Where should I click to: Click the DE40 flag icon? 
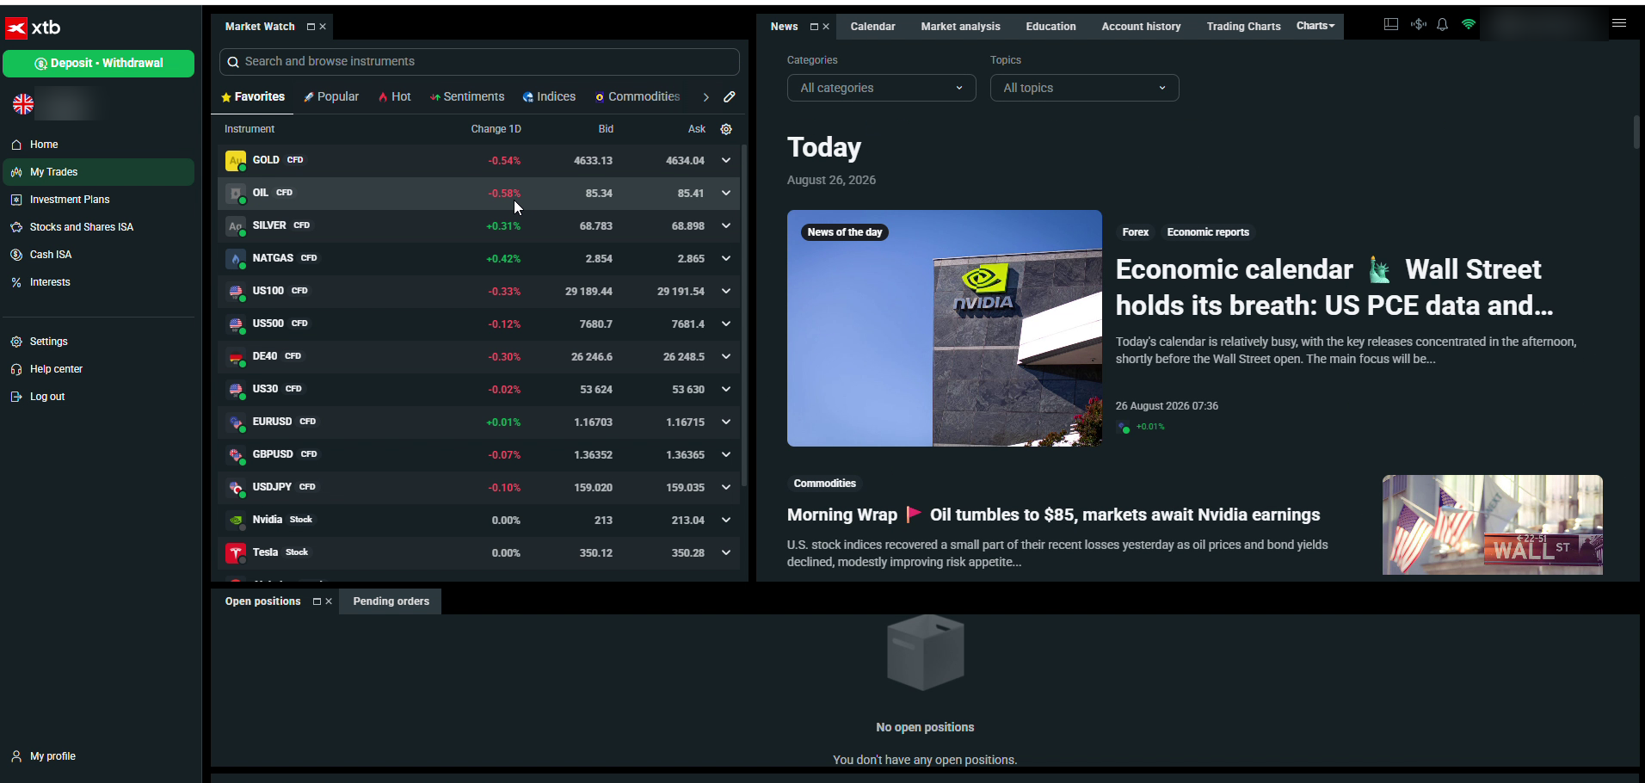click(x=236, y=357)
